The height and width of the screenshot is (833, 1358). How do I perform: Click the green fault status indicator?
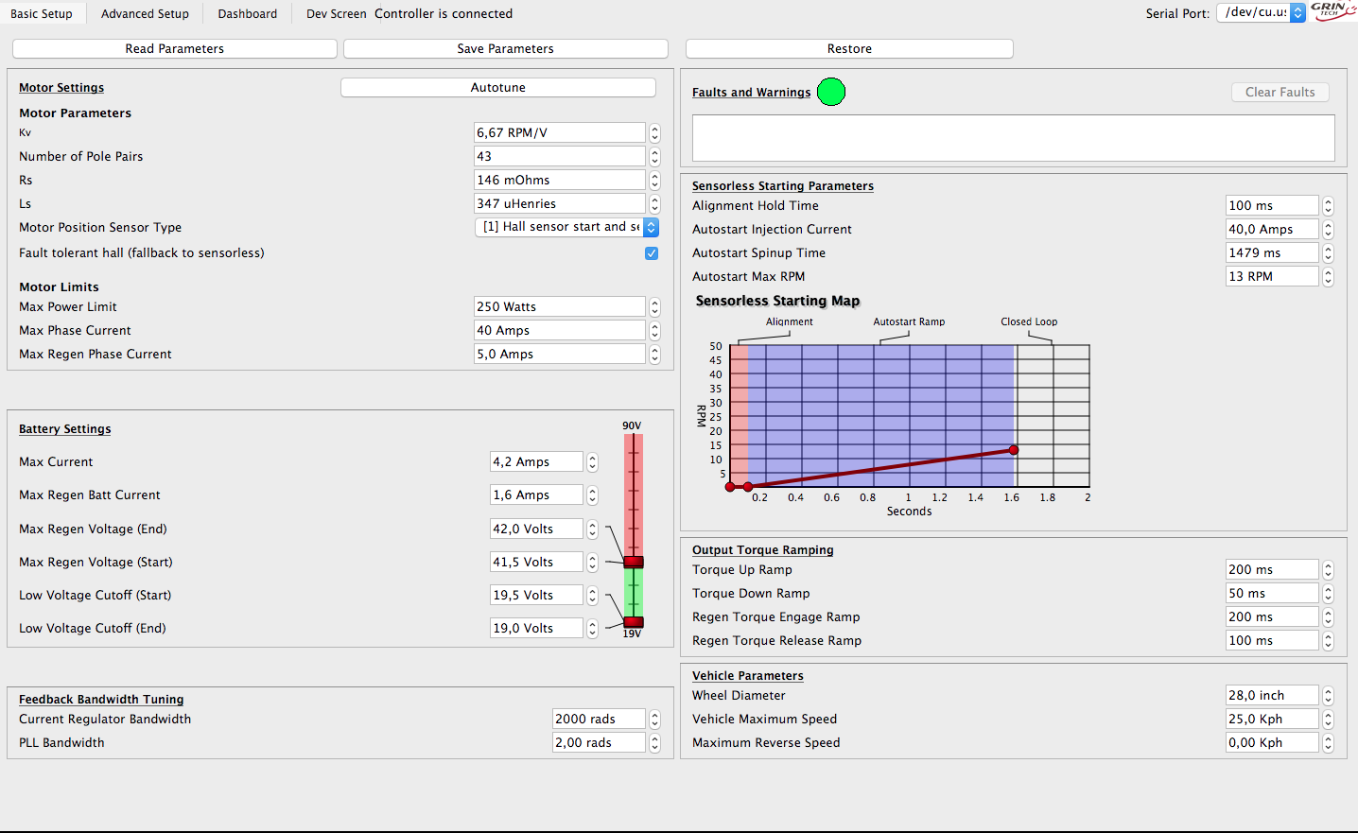[830, 92]
